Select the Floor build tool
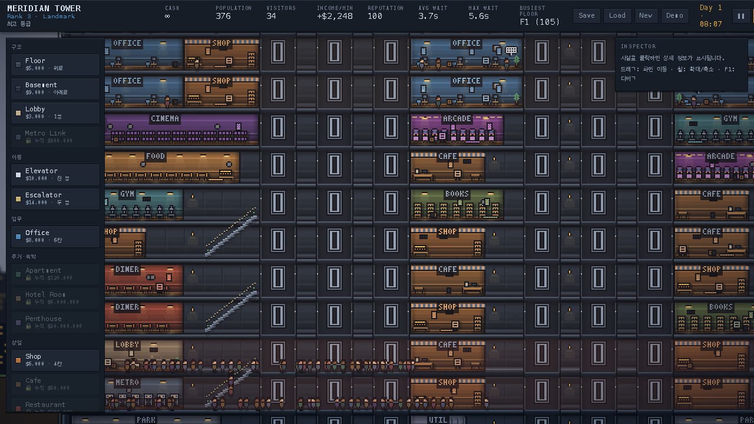The image size is (754, 424). tap(55, 64)
